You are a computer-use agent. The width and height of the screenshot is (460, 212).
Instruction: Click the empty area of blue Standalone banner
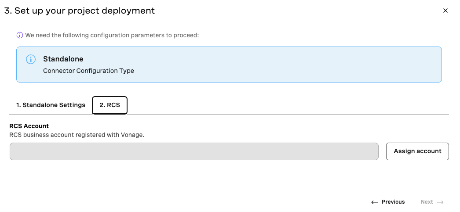[288, 65]
